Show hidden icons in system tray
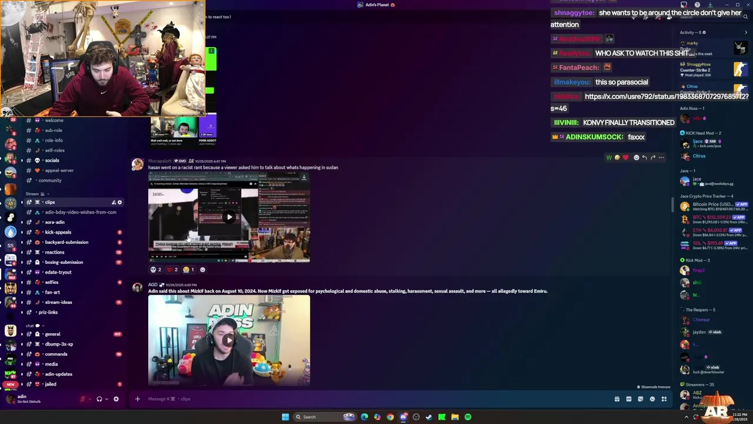Viewport: 753px width, 424px height. pyautogui.click(x=686, y=417)
